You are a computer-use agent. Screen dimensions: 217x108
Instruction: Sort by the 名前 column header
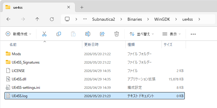[x=13, y=45]
